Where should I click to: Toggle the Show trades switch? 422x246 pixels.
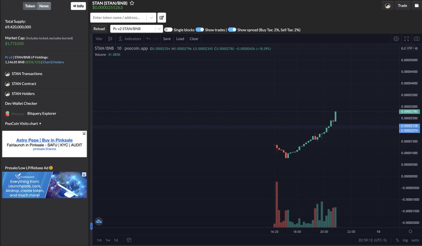point(200,30)
